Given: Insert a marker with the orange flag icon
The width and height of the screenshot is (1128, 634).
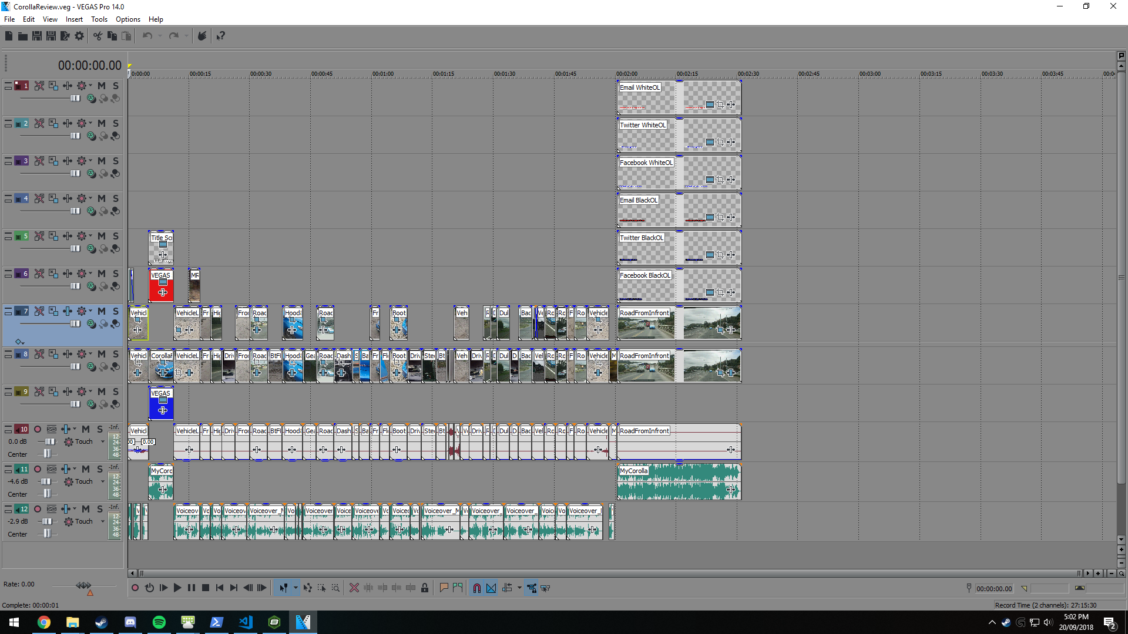Looking at the screenshot, I should (x=444, y=588).
